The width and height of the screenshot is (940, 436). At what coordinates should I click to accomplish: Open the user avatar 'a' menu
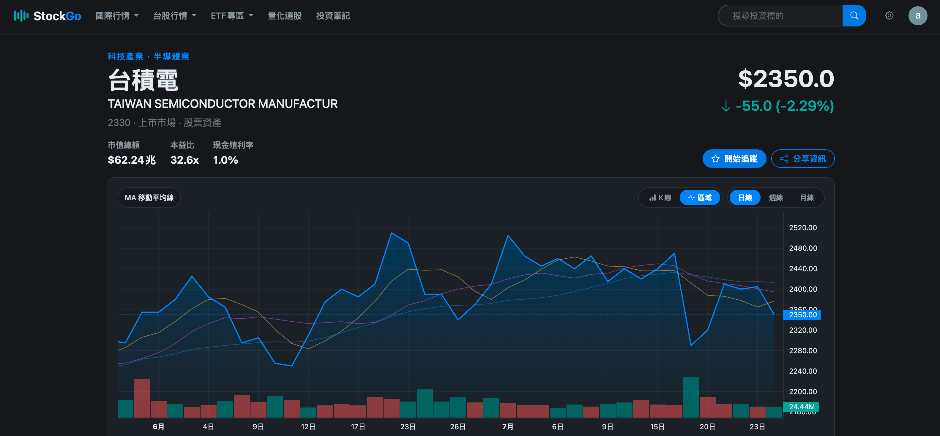[x=917, y=16]
